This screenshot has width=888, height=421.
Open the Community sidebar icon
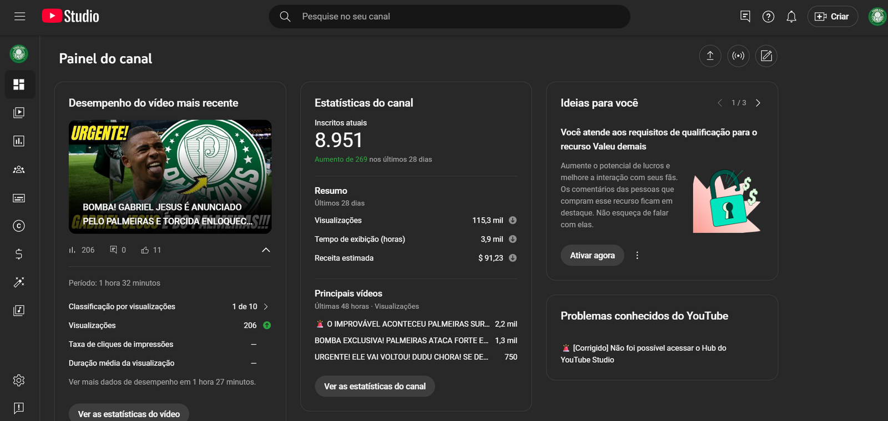(19, 169)
